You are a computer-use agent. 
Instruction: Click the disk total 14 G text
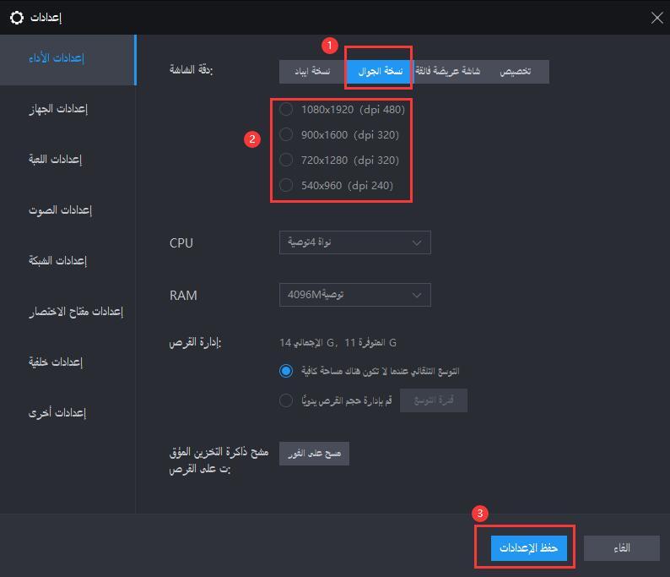coord(308,343)
